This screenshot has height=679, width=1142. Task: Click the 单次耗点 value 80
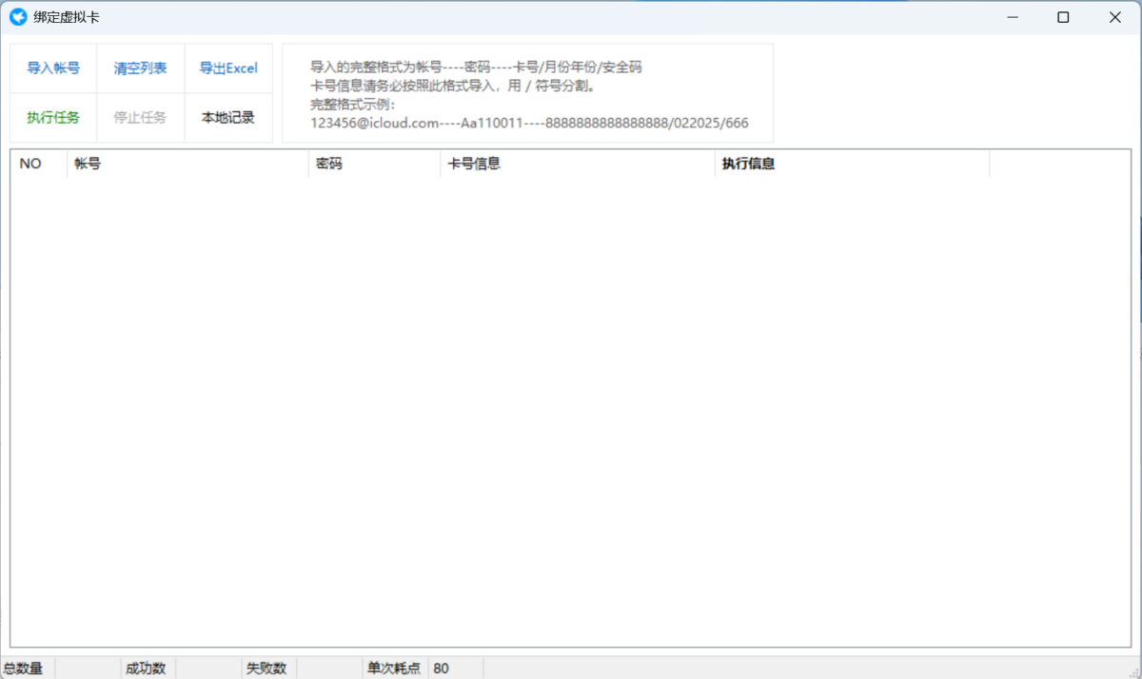(x=442, y=669)
